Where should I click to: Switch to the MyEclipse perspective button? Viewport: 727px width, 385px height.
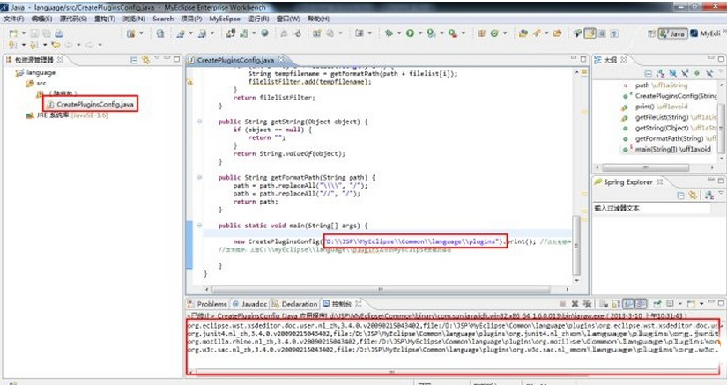point(706,33)
